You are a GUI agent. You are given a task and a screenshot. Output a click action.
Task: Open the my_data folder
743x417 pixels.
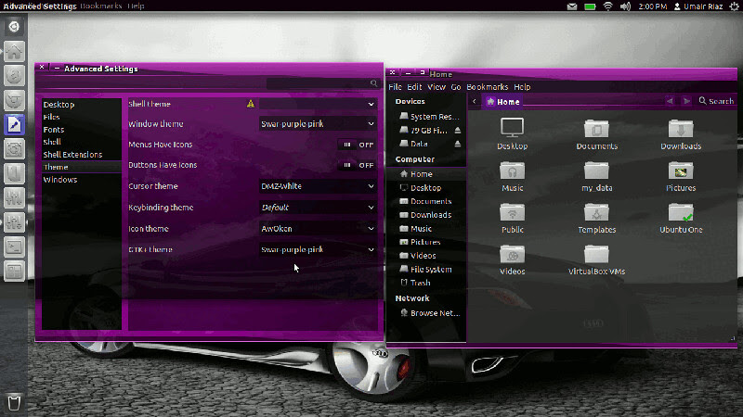click(596, 171)
